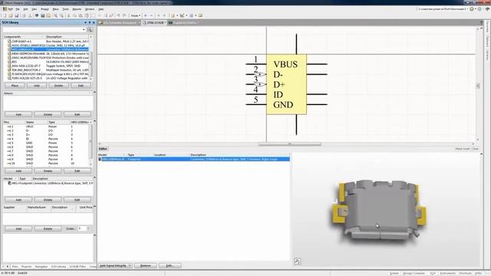Open the Mode dropdown in the toolbar
This screenshot has height=276, width=491.
[136, 15]
